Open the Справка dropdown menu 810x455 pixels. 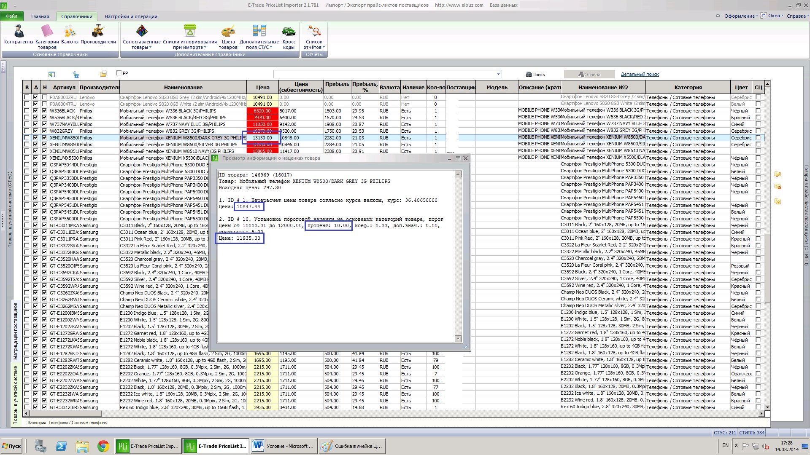(x=797, y=16)
